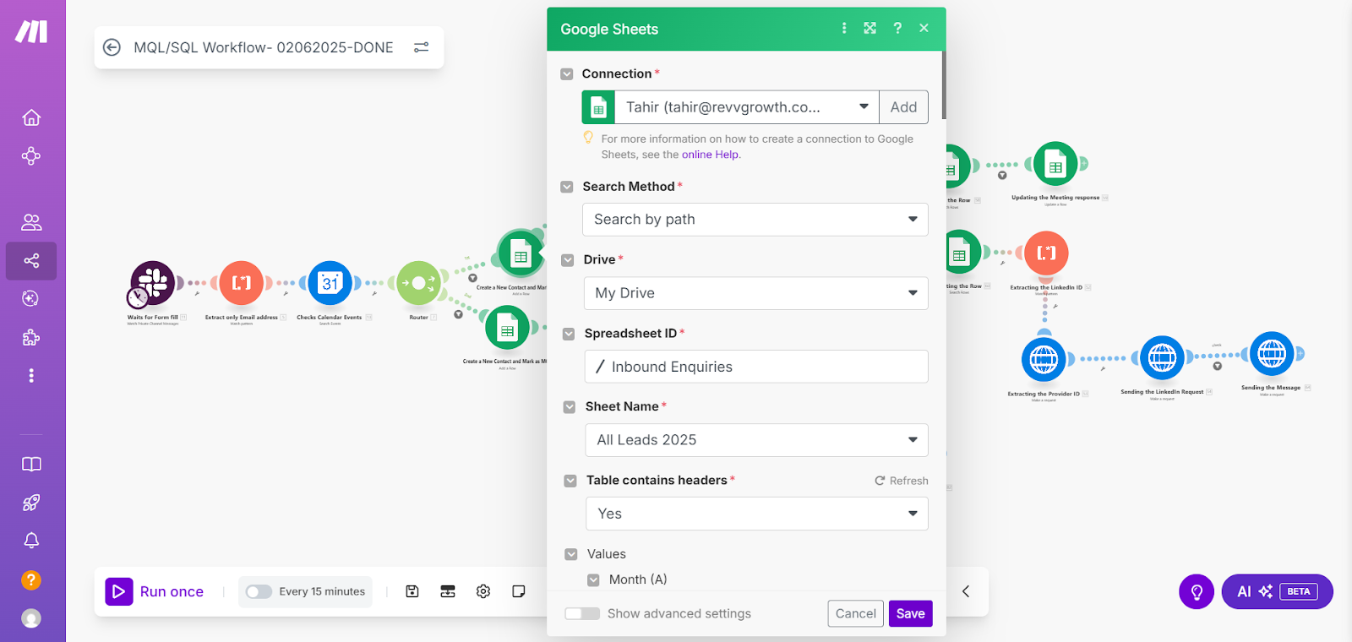The image size is (1352, 642).
Task: Toggle the Month (A) checkbox
Action: point(593,580)
